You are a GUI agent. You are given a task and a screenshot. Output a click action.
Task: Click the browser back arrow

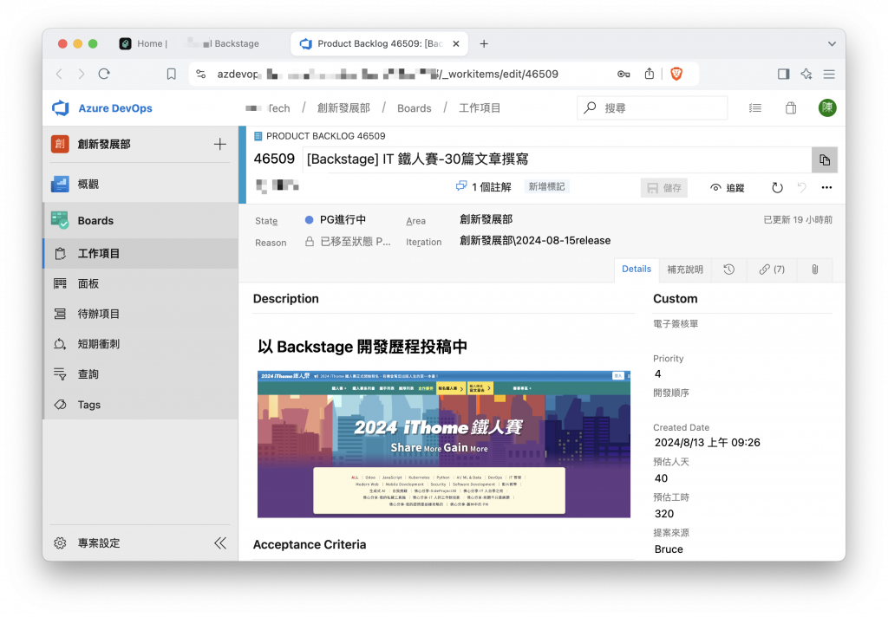click(60, 75)
